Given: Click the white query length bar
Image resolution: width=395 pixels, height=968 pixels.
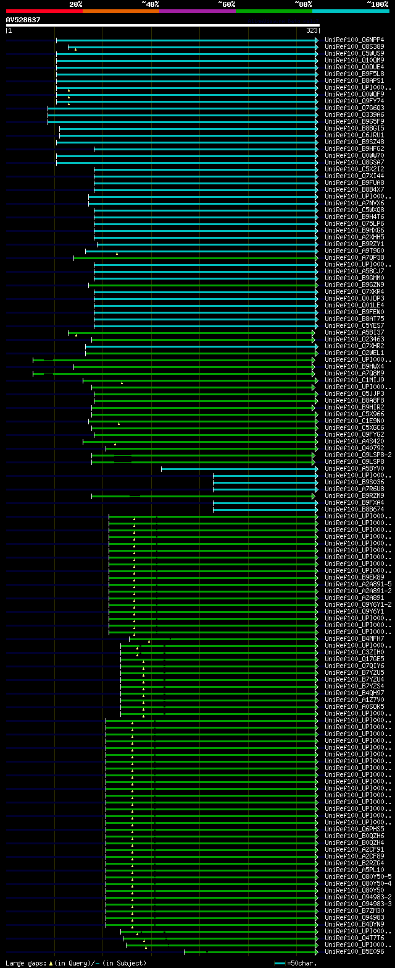Looking at the screenshot, I should pos(162,25).
